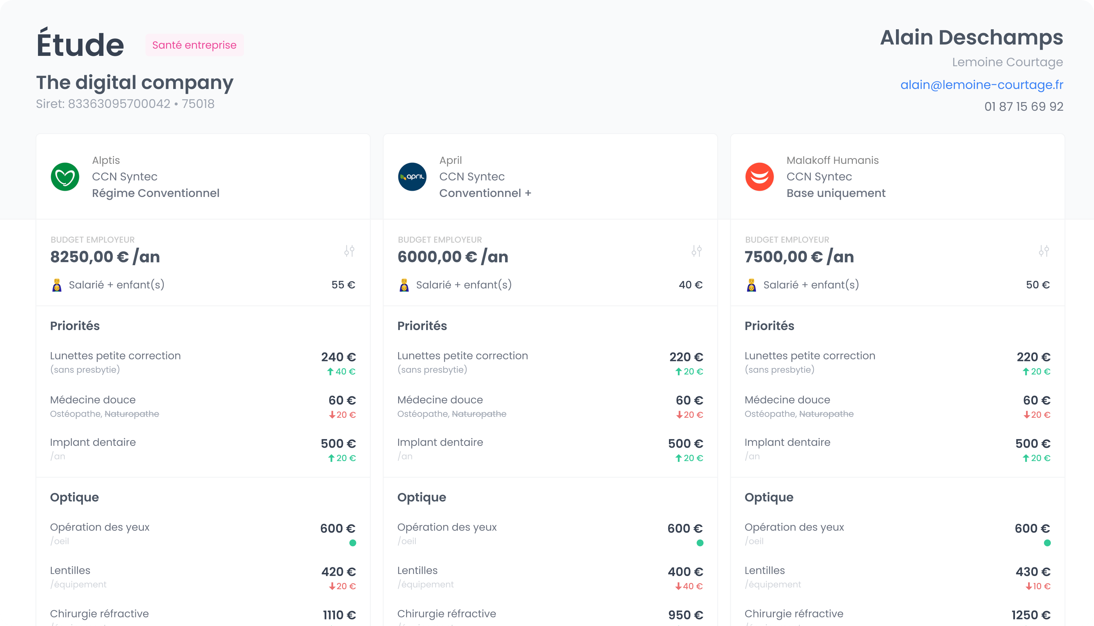1094x626 pixels.
Task: Open budget settings sliders for Malakoff Humanis
Action: coord(1044,251)
